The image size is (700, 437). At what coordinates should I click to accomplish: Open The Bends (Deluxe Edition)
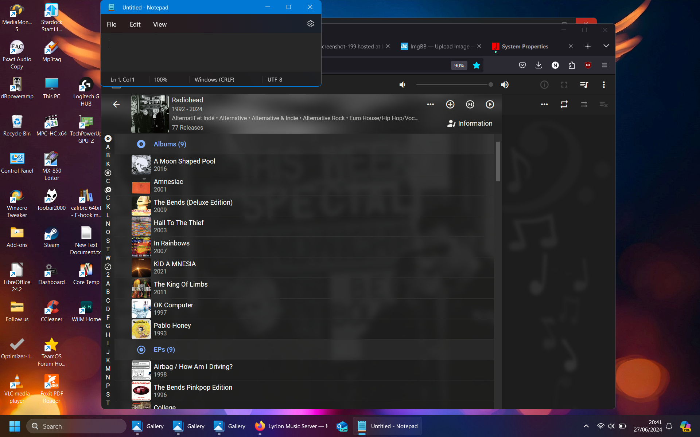[x=304, y=206]
